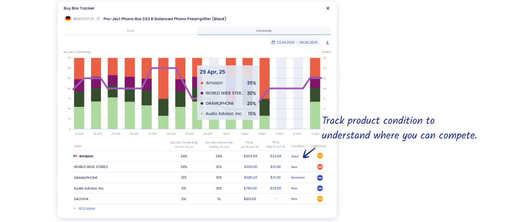This screenshot has height=222, width=515.
Task: Click the Pro-Ject Phono Box DS3 B product title
Action: (165, 19)
